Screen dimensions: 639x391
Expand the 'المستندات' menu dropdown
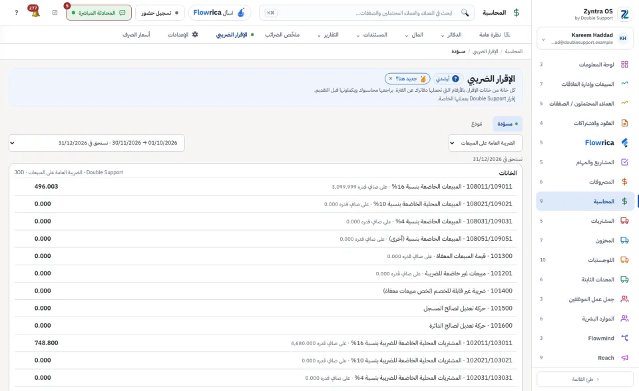click(x=371, y=35)
